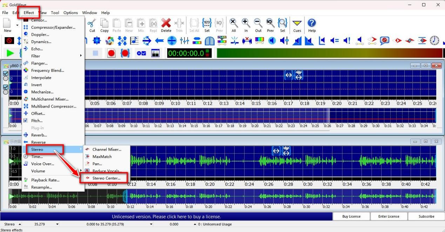
Task: Select Pan from the Stereo submenu
Action: point(106,164)
